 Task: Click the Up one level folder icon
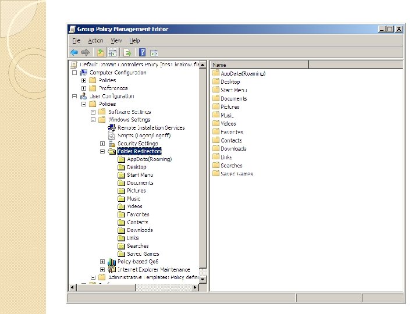101,52
